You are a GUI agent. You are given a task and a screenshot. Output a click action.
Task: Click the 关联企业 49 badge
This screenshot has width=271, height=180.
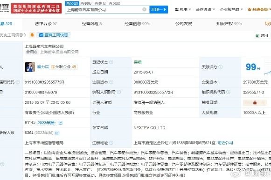(64, 67)
